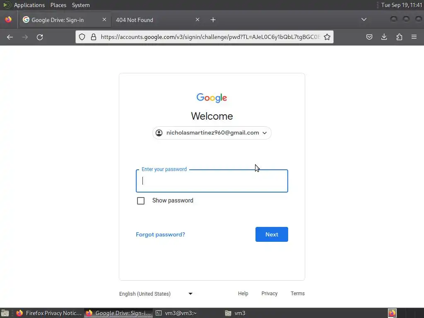Click the Next button
Image resolution: width=424 pixels, height=318 pixels.
tap(272, 234)
